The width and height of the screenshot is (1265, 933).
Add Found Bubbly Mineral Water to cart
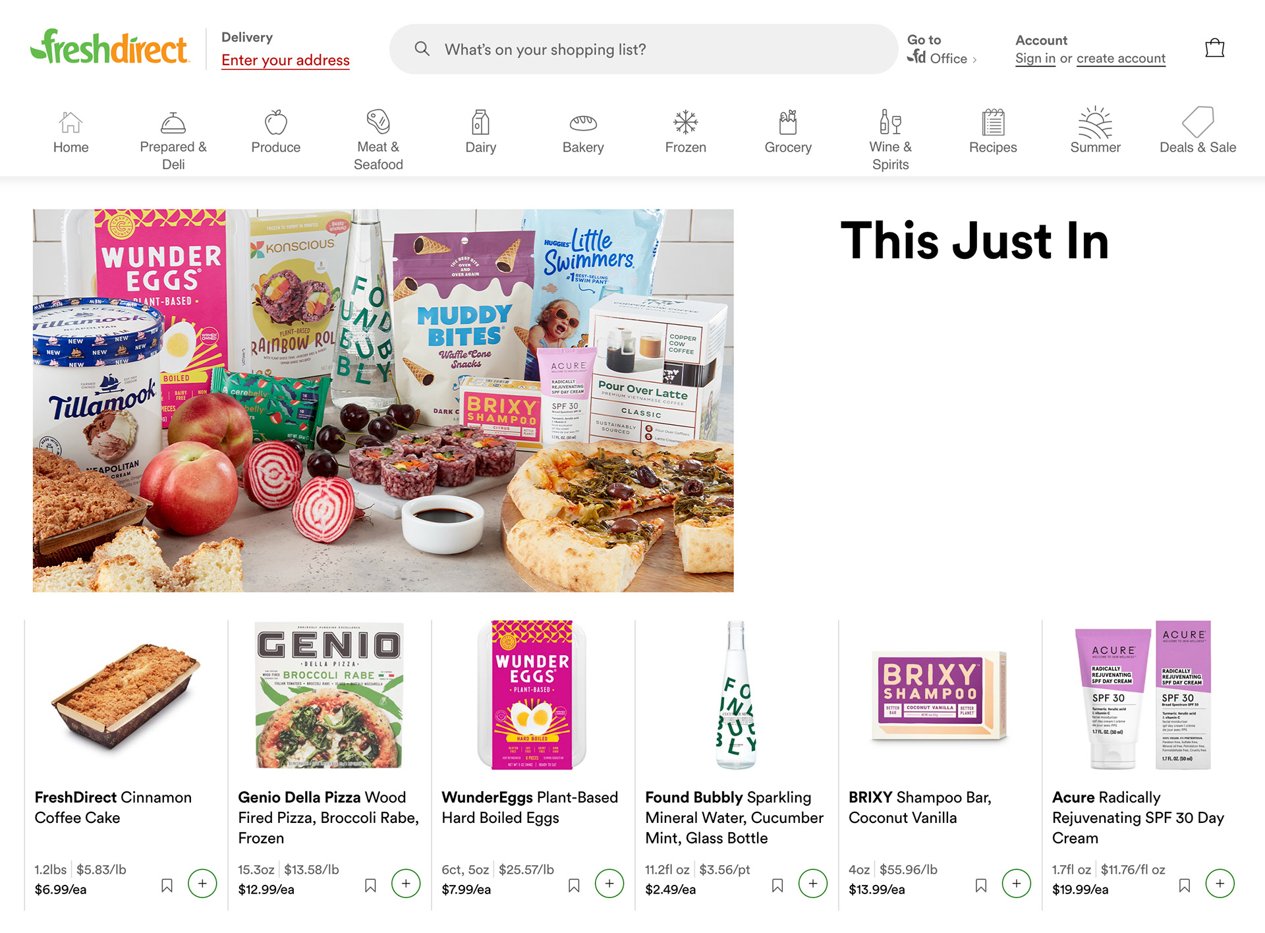point(813,884)
